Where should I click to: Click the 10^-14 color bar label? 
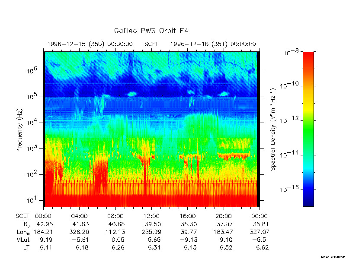pos(289,154)
